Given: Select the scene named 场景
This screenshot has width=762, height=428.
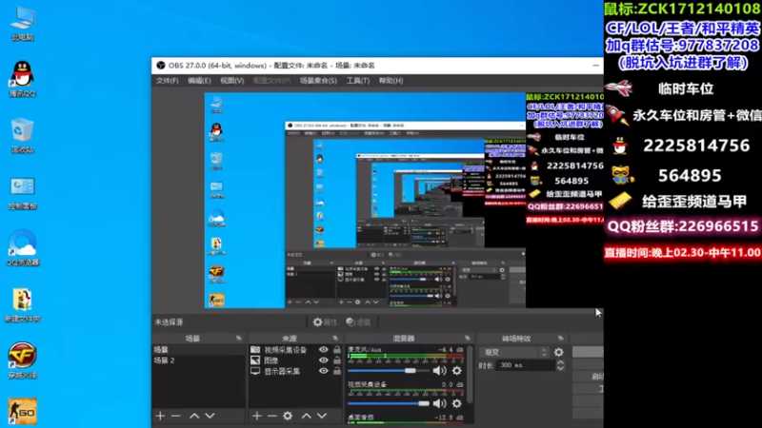Looking at the screenshot, I should point(198,350).
